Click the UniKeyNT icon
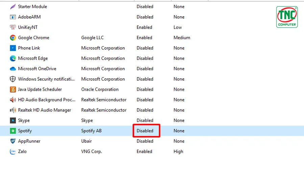 13,27
